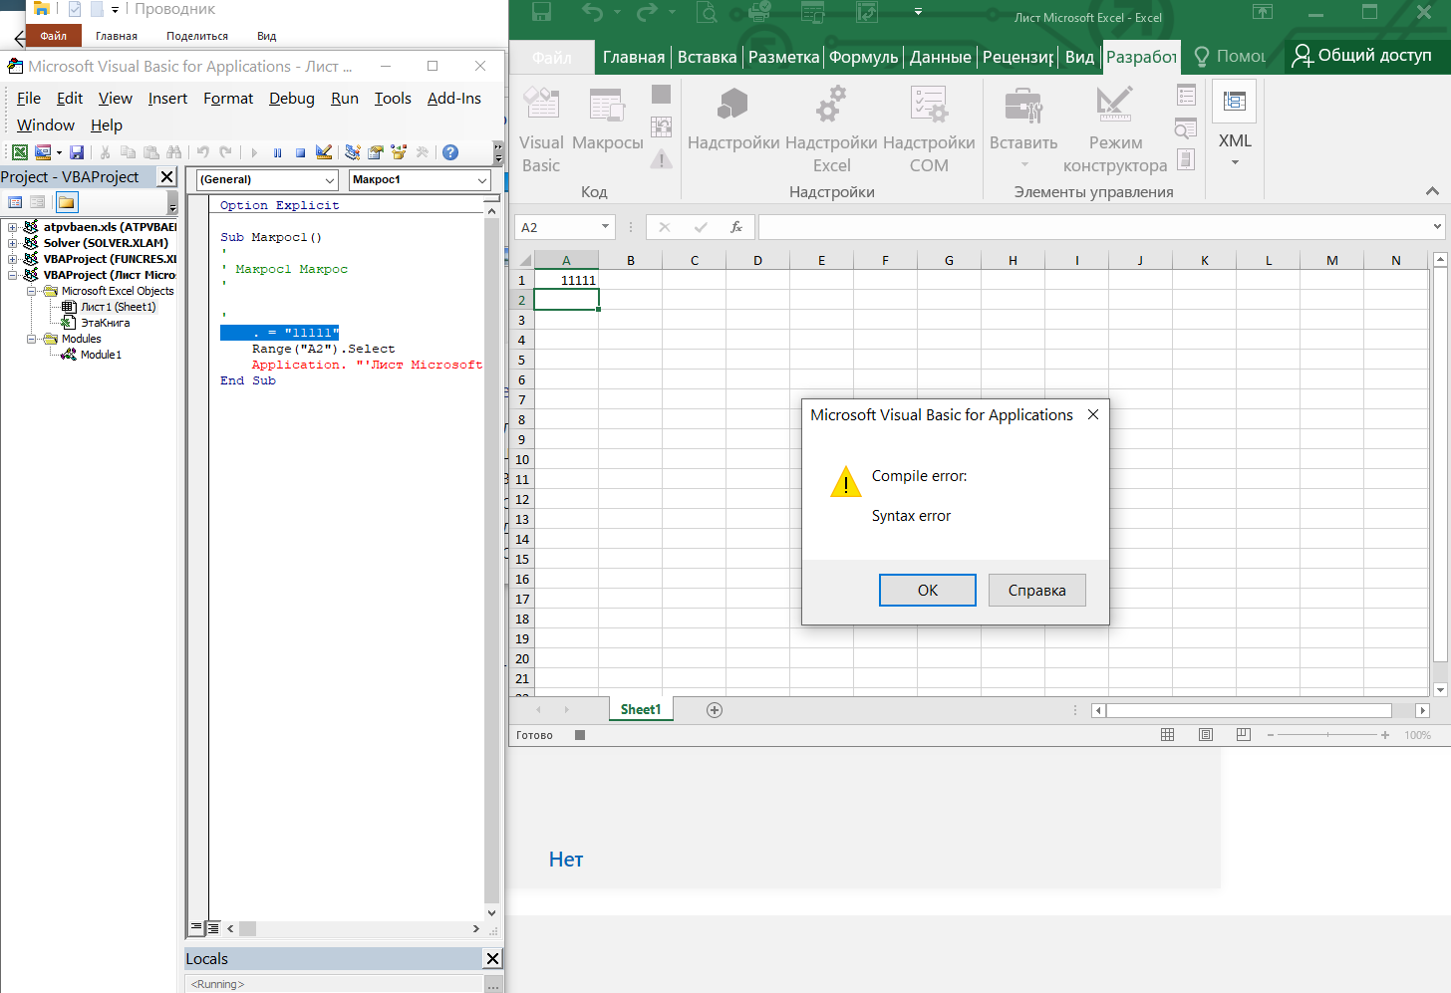Viewport: 1451px width, 993px height.
Task: Click the Sheet1 worksheet tab
Action: (641, 709)
